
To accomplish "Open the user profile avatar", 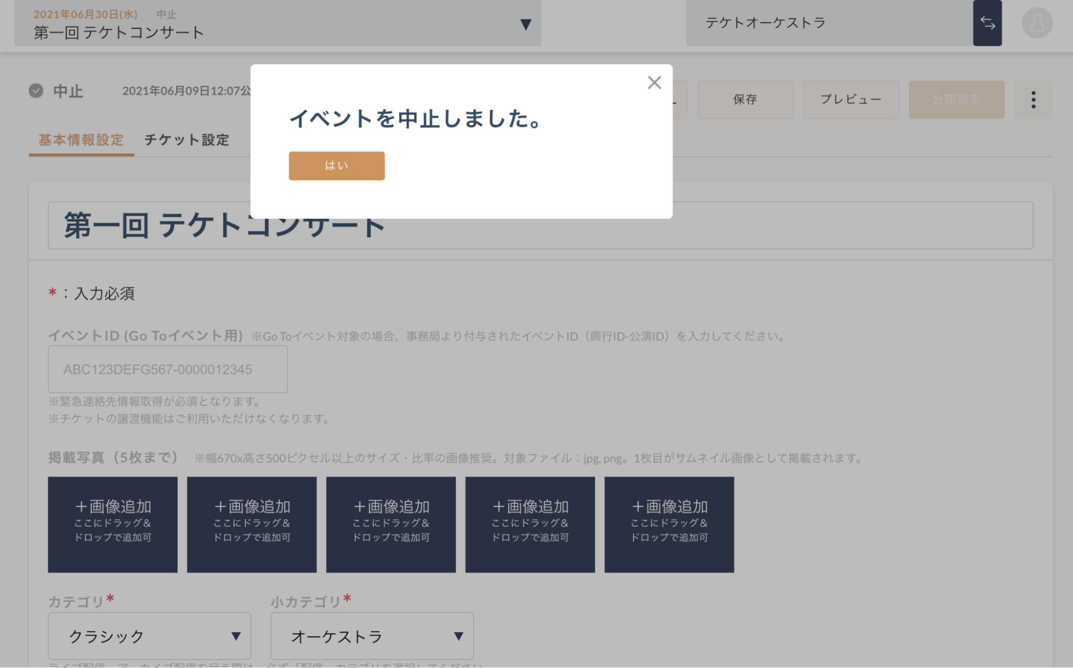I will [x=1037, y=23].
